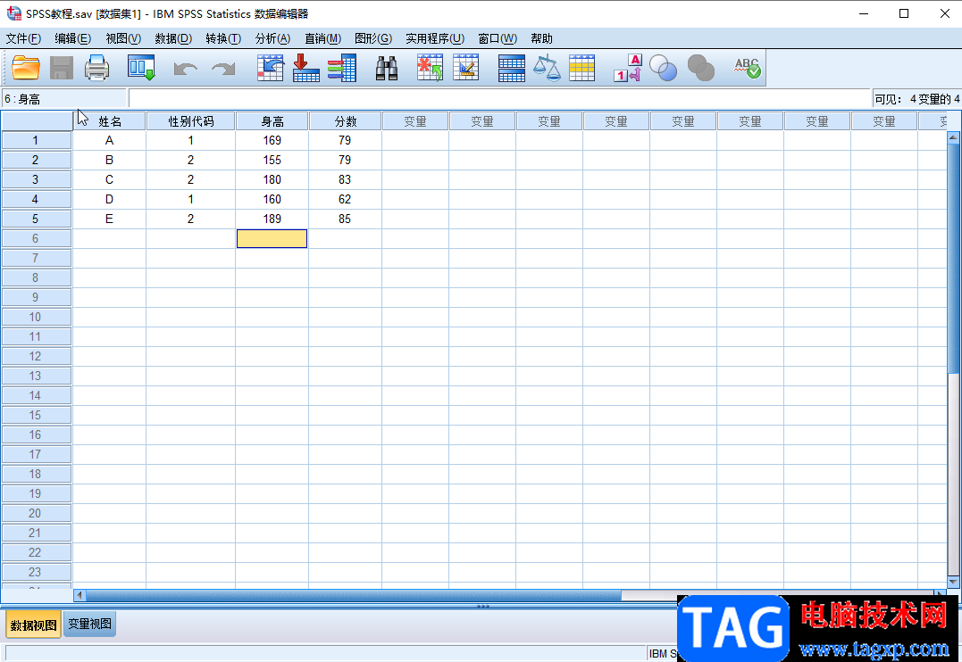Viewport: 962px width, 662px height.
Task: Click the Save file floppy icon
Action: click(62, 68)
